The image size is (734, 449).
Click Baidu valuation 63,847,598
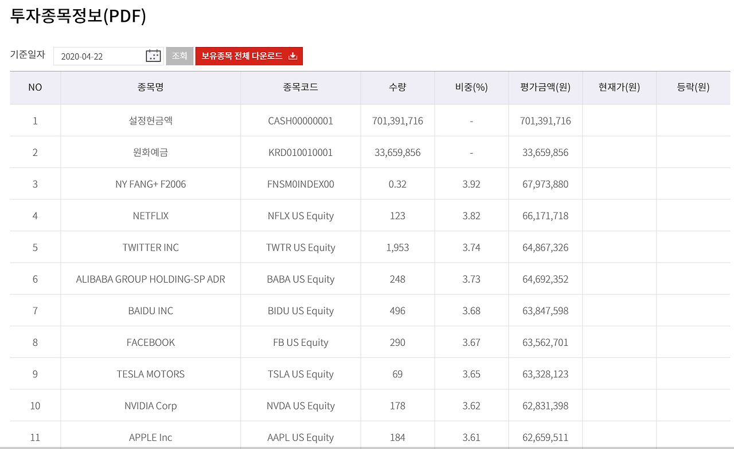click(x=545, y=311)
